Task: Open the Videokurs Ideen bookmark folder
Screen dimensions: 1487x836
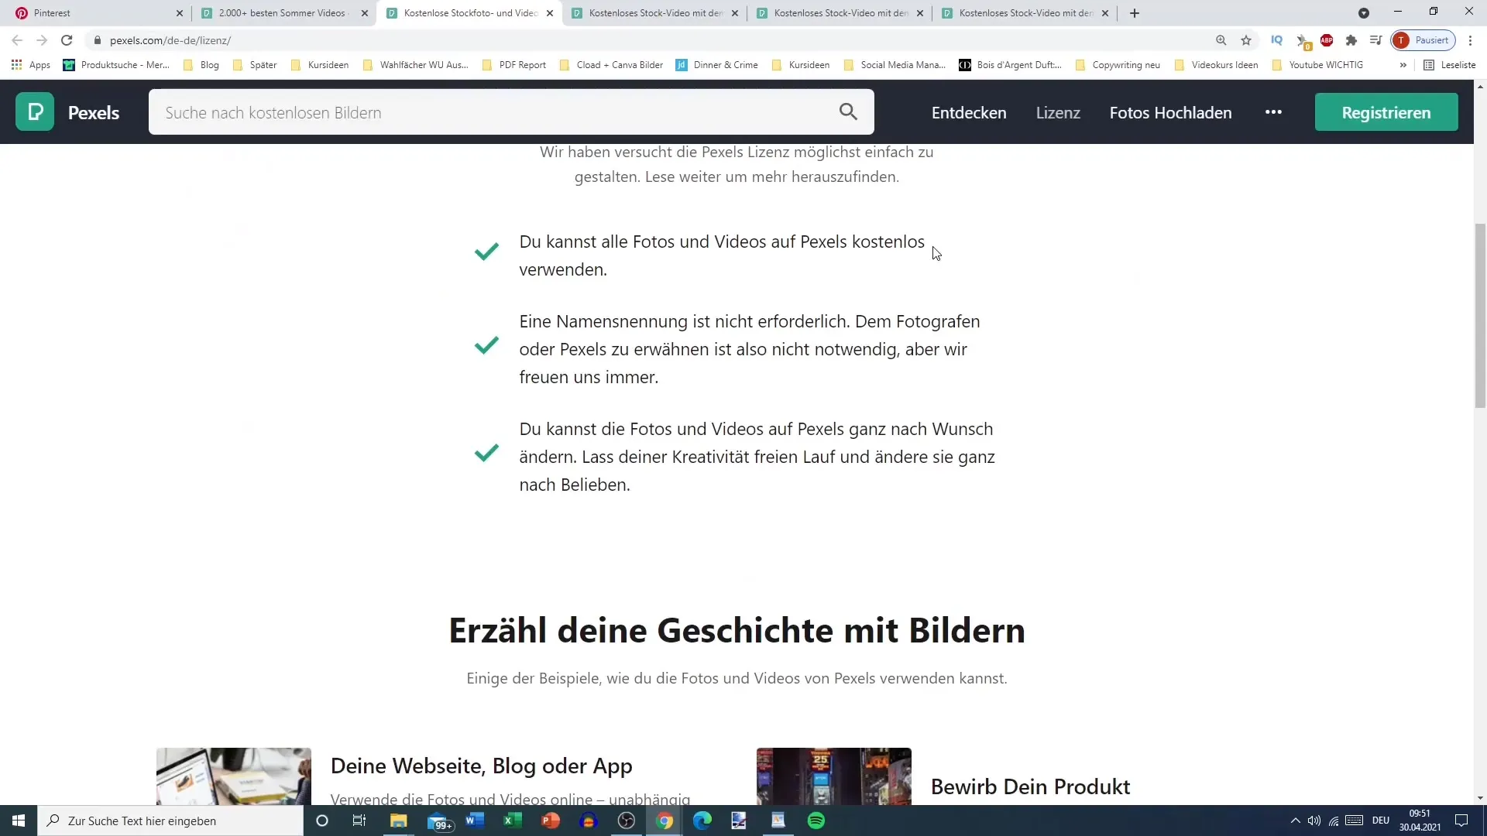Action: tap(1217, 65)
